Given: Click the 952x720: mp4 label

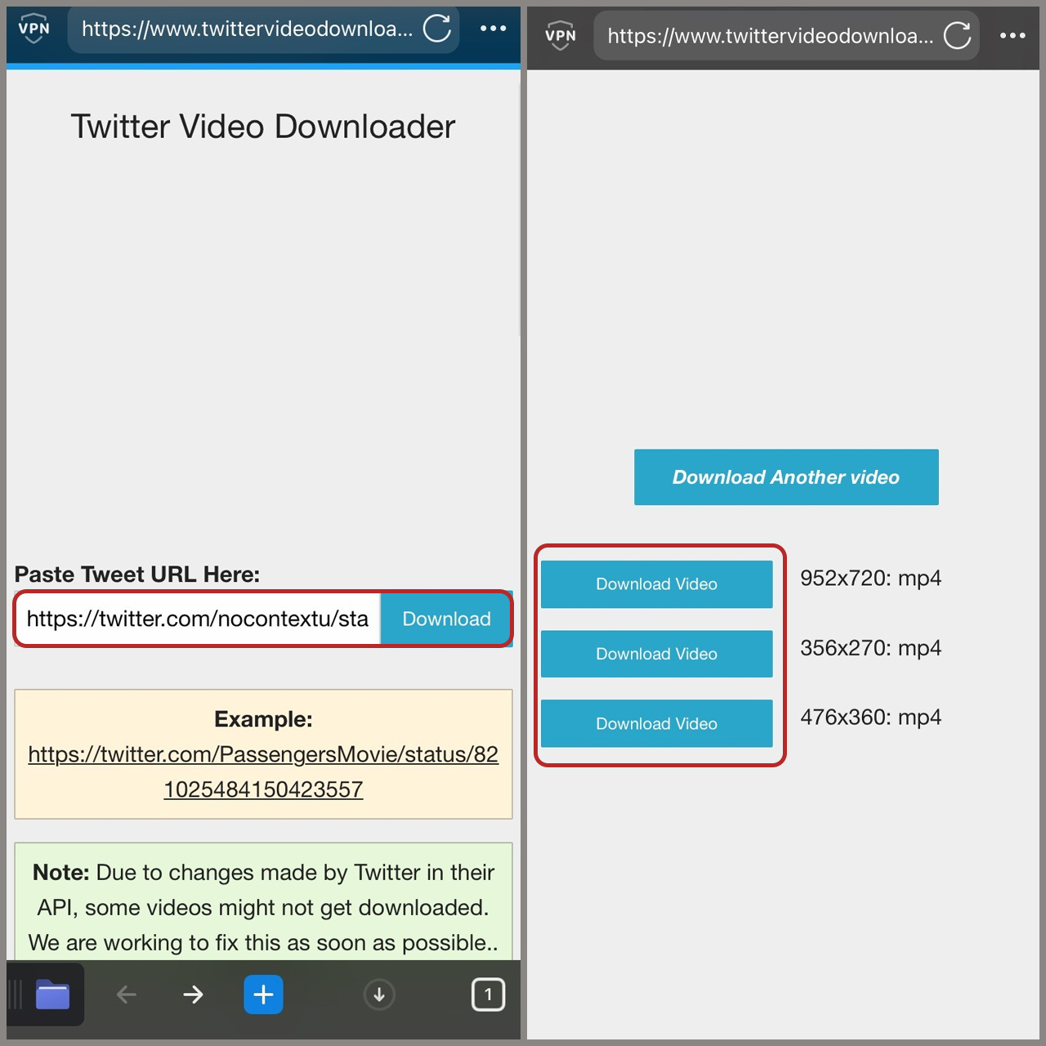Looking at the screenshot, I should pos(870,579).
